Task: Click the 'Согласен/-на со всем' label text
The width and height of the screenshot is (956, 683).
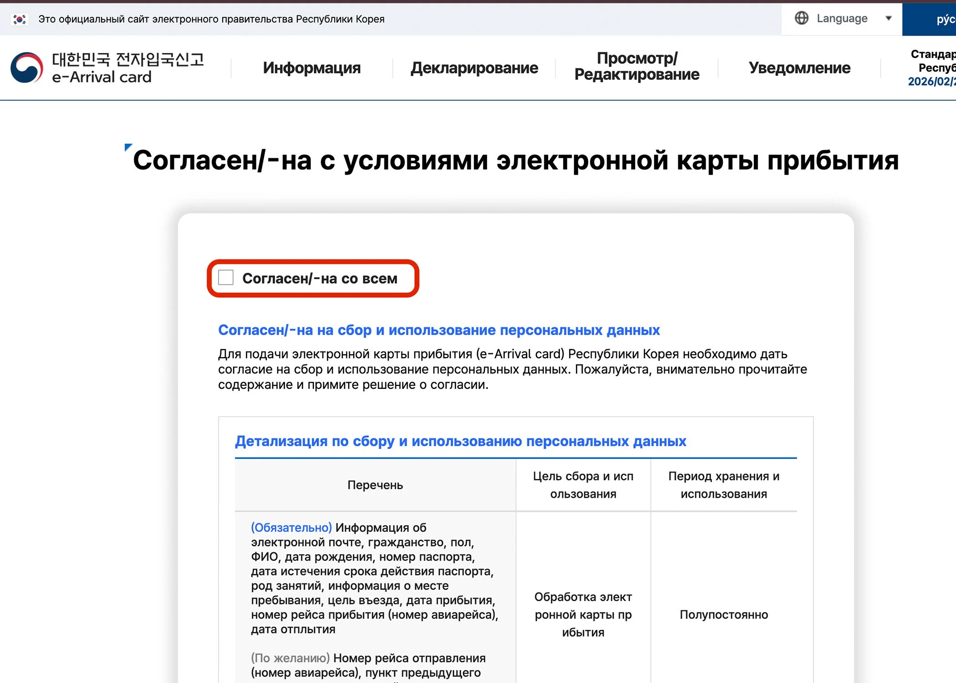Action: point(320,278)
